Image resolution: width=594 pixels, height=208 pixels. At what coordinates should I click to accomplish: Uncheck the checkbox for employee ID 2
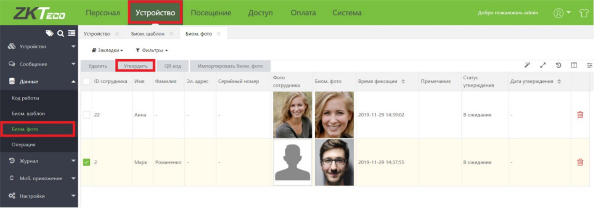click(x=86, y=162)
